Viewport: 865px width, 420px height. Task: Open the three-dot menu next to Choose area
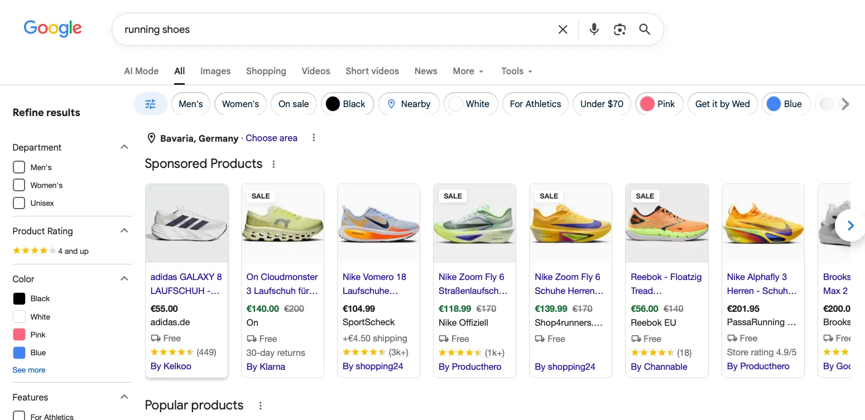pyautogui.click(x=314, y=138)
